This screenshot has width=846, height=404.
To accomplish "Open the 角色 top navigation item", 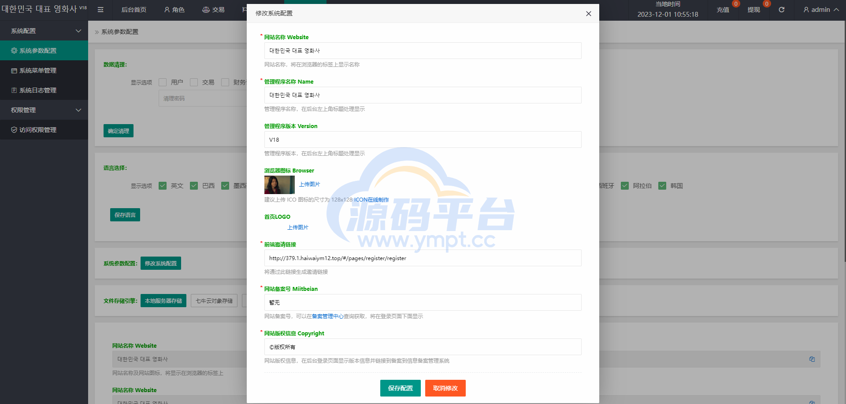I will (x=174, y=10).
